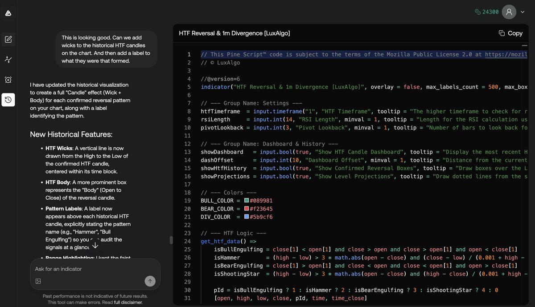Image resolution: width=535 pixels, height=307 pixels.
Task: Click the user message bubble about wicks
Action: pos(106,49)
